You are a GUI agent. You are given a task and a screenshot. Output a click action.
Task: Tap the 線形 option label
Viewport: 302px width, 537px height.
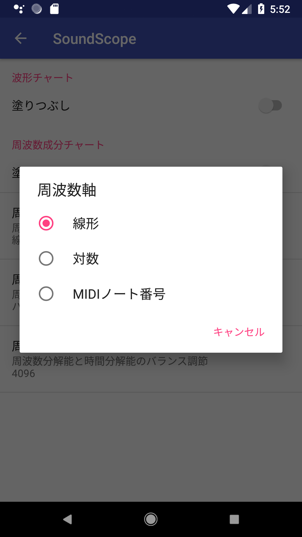click(86, 223)
